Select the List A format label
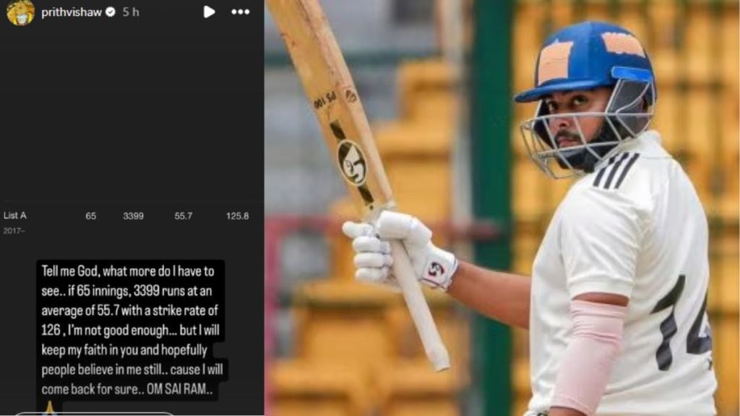Screen dimensions: 740x416 pyautogui.click(x=15, y=215)
